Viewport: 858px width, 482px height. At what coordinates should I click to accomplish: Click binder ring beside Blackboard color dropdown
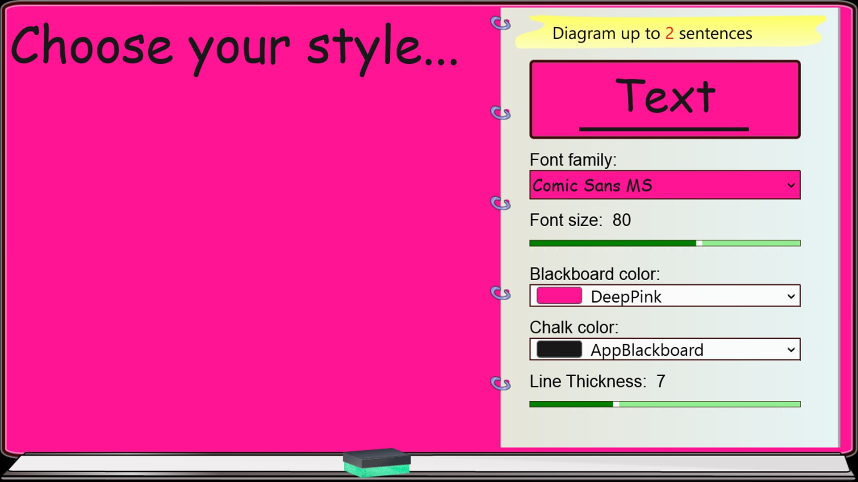500,293
